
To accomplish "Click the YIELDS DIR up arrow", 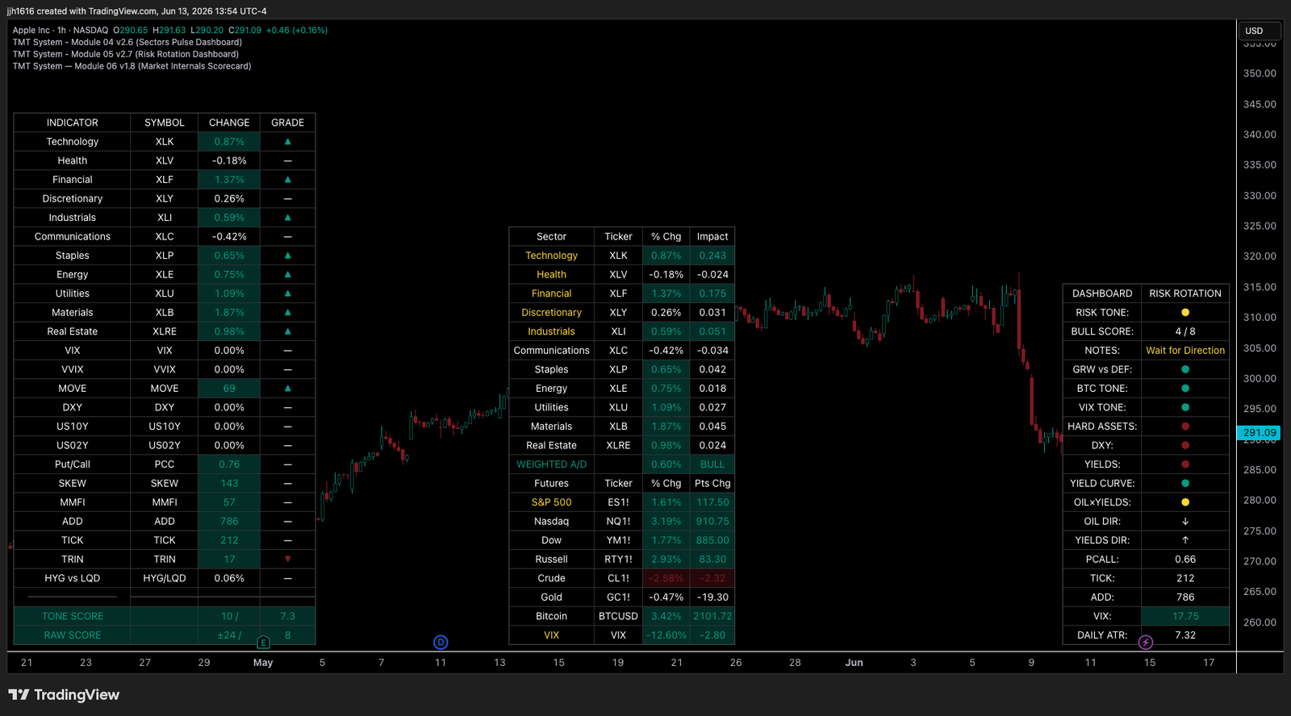I will pos(1185,540).
